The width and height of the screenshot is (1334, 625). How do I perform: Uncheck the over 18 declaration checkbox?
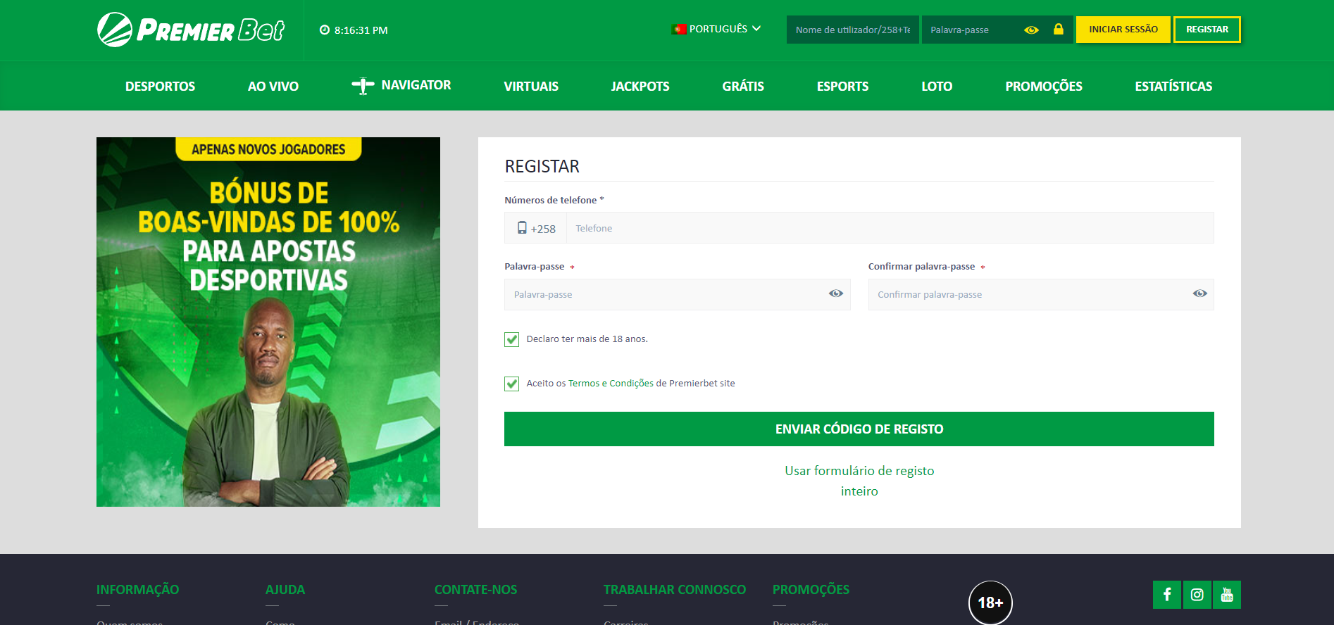pos(512,339)
